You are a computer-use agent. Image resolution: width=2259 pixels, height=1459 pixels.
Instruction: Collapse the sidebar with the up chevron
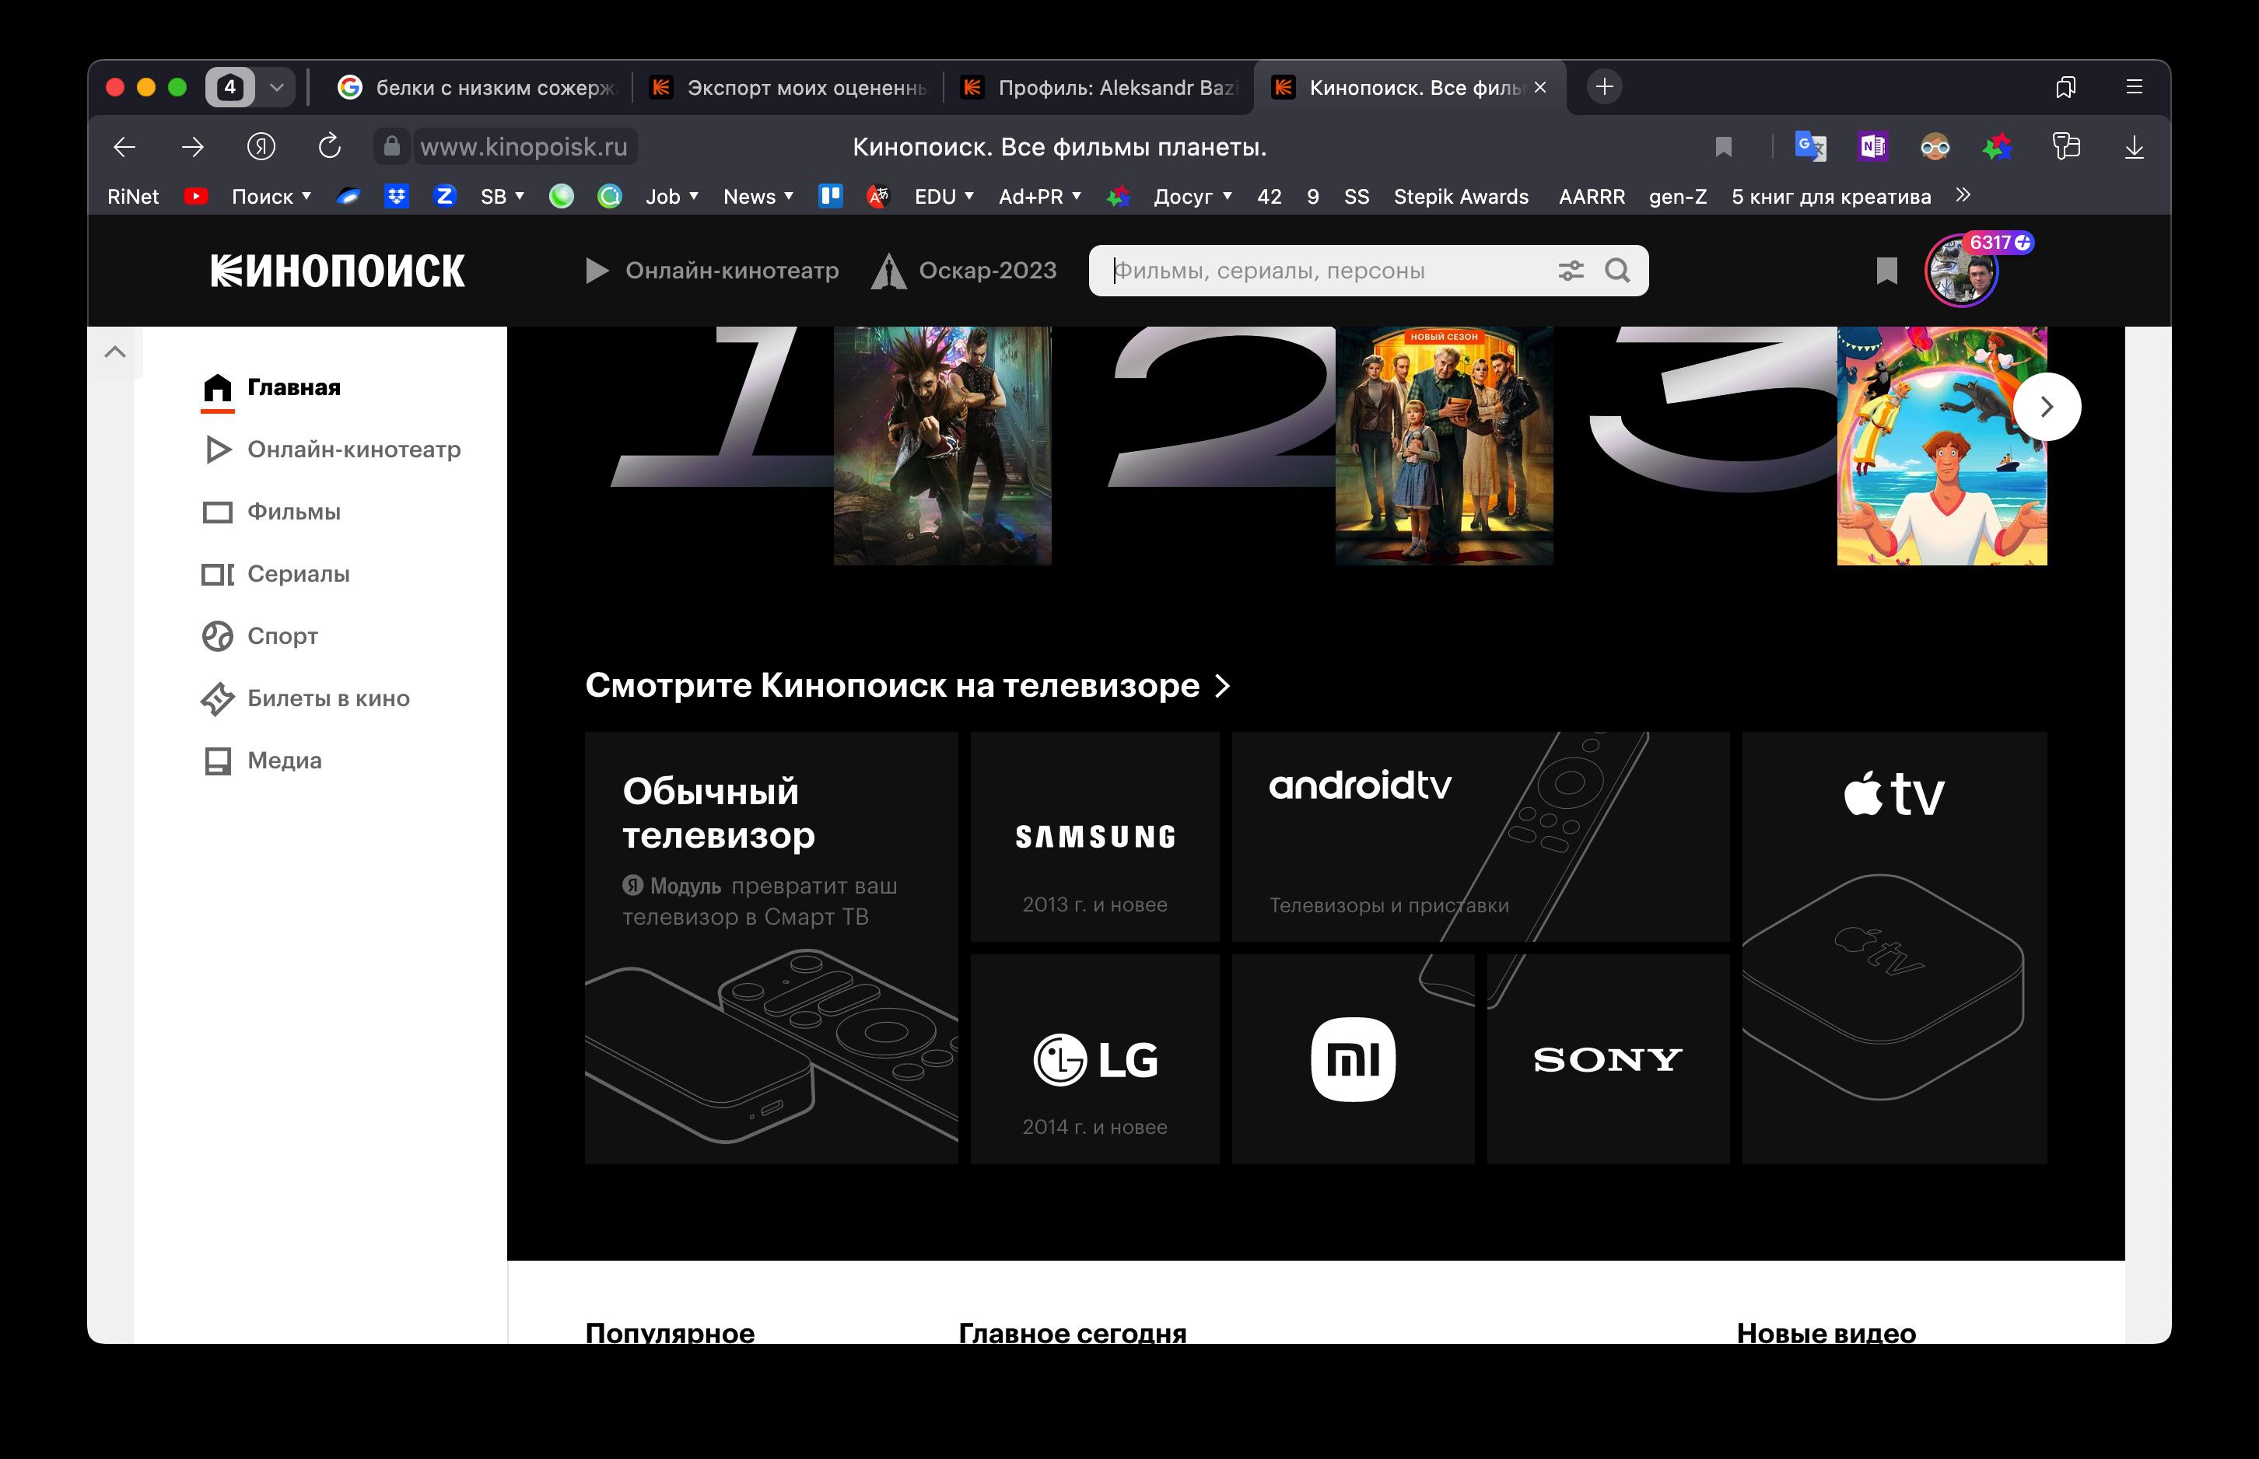[x=114, y=352]
